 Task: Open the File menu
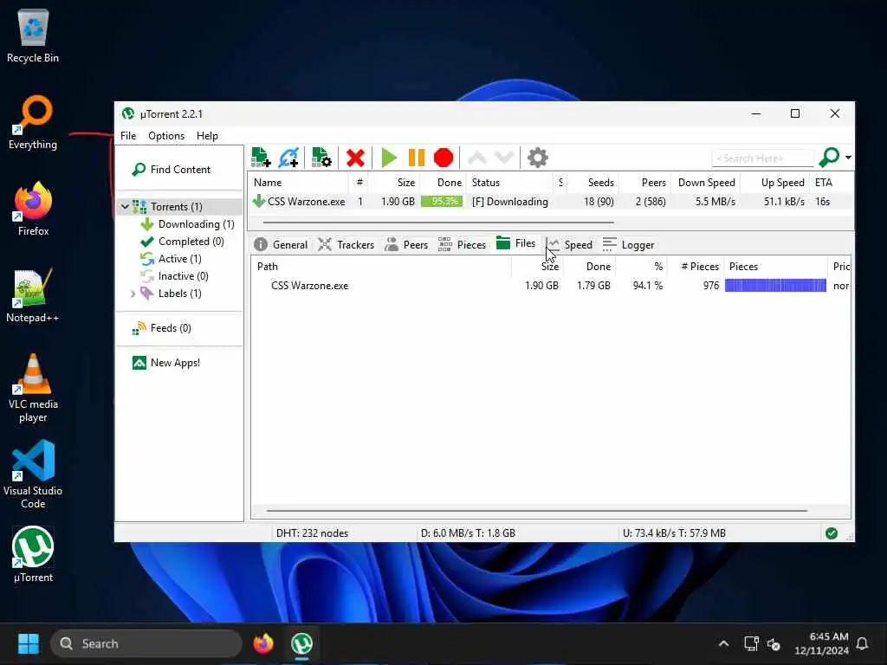pos(128,136)
